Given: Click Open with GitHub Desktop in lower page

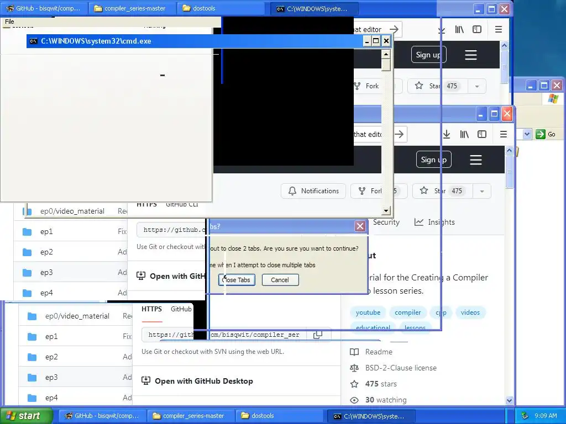Looking at the screenshot, I should pyautogui.click(x=204, y=381).
